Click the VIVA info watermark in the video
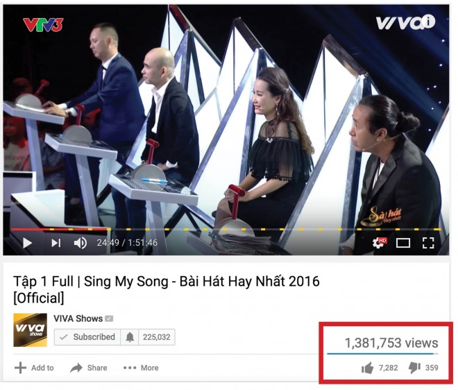The width and height of the screenshot is (458, 390). [405, 22]
